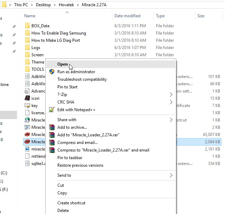The width and height of the screenshot is (225, 214).
Task: Expand the Share with submenu arrow
Action: pyautogui.click(x=171, y=120)
